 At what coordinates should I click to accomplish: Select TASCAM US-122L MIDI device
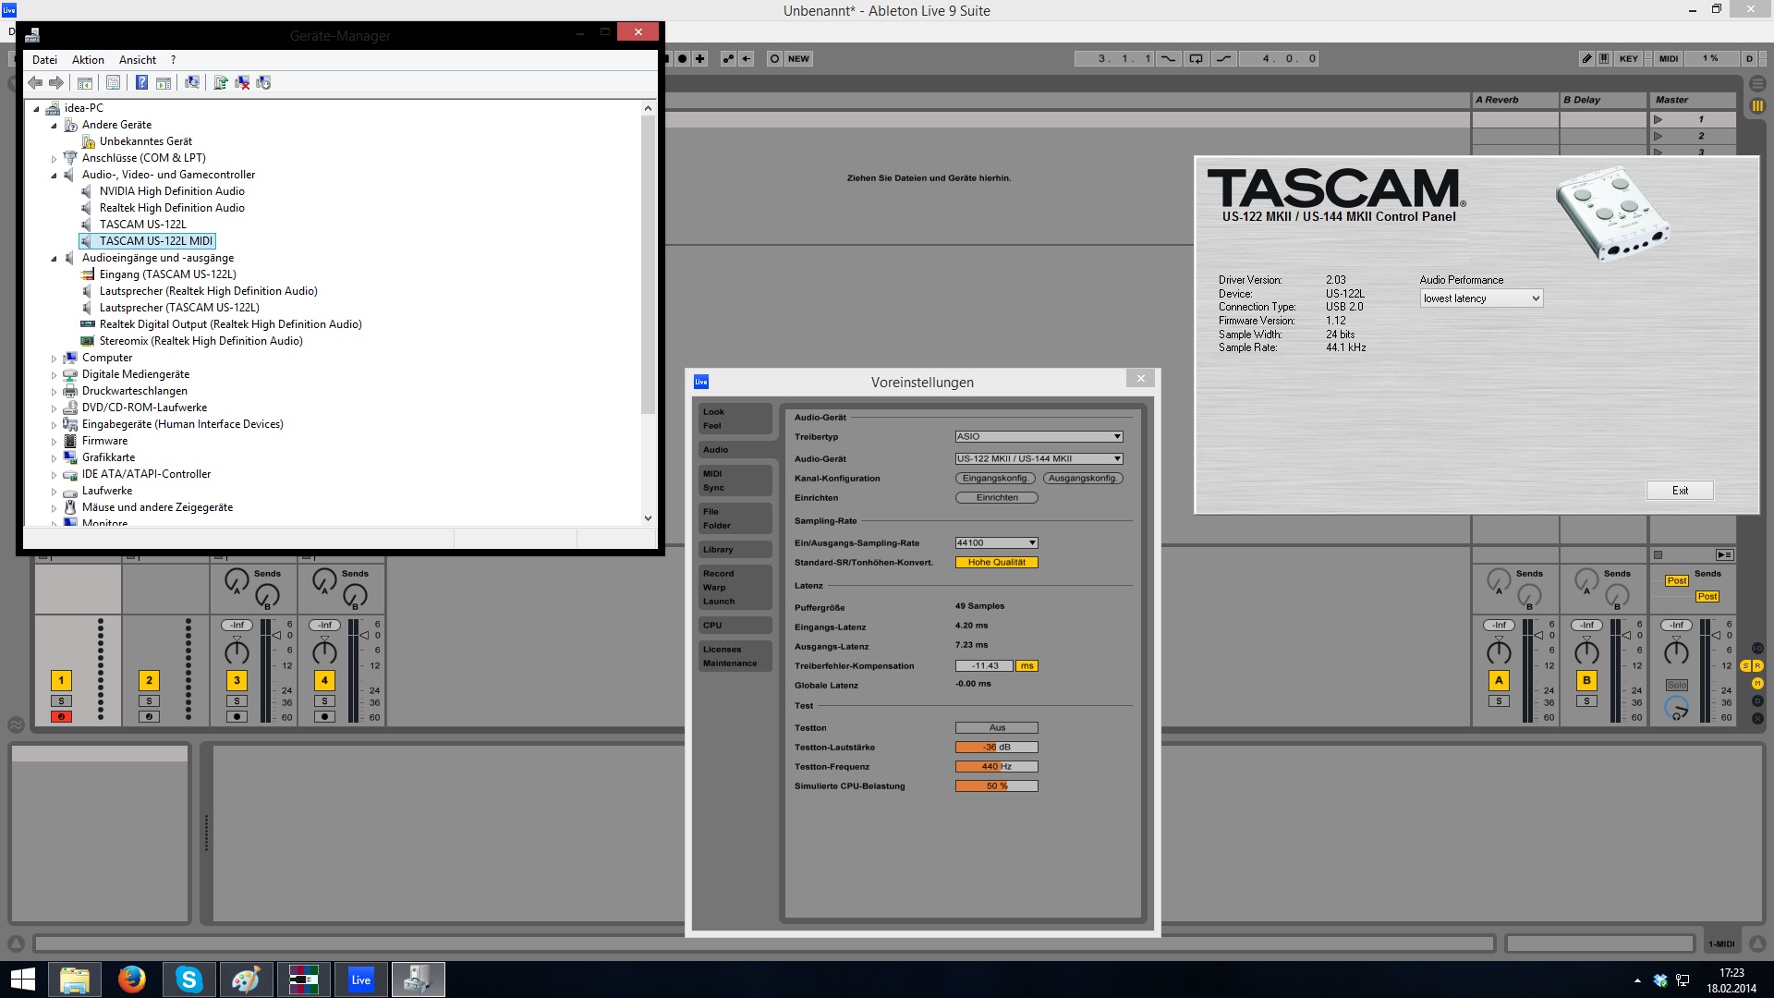point(156,241)
